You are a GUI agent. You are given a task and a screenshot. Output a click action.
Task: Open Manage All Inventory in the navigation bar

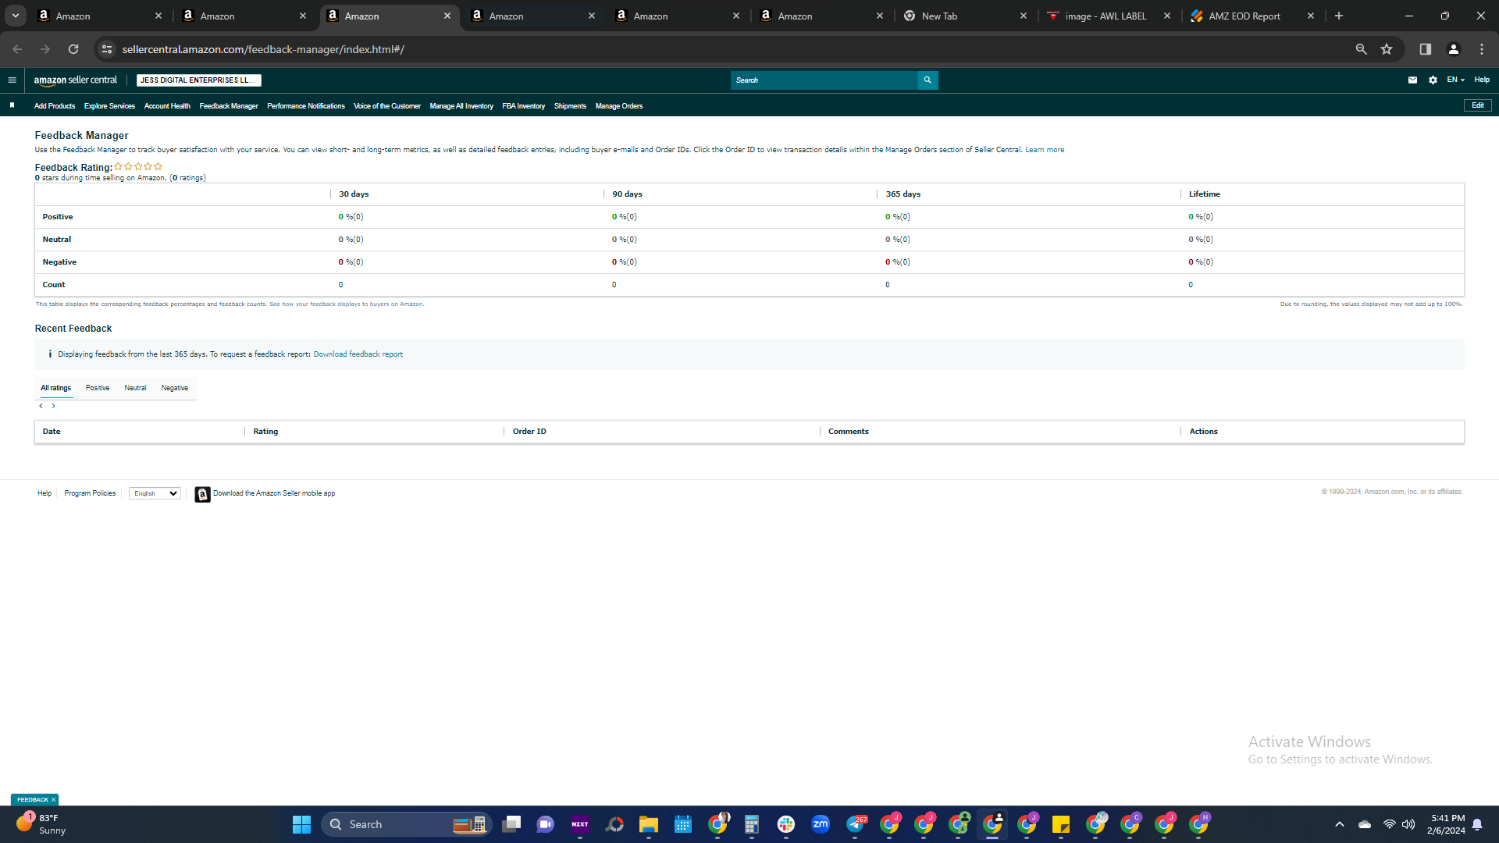tap(461, 106)
